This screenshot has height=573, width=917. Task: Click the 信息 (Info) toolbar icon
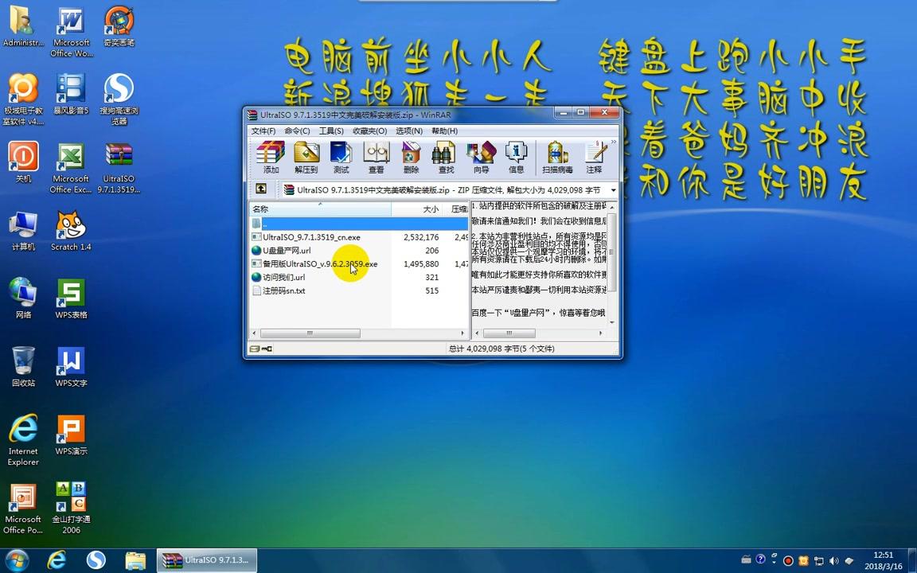click(516, 157)
